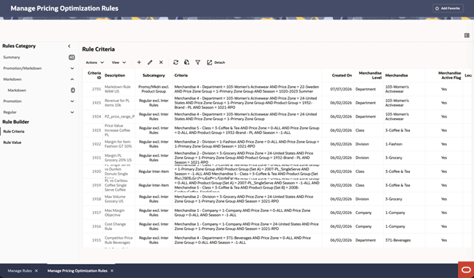Toggle the side panel icon at top right
The image size is (474, 278).
point(467,35)
